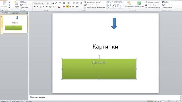Image resolution: width=182 pixels, height=102 pixels.
Task: Open the Эффекты фигур shape effects dropdown
Action: click(x=152, y=8)
